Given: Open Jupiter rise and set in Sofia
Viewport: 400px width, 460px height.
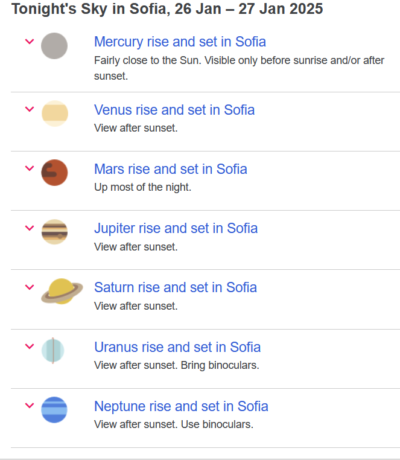Looking at the screenshot, I should click(176, 228).
